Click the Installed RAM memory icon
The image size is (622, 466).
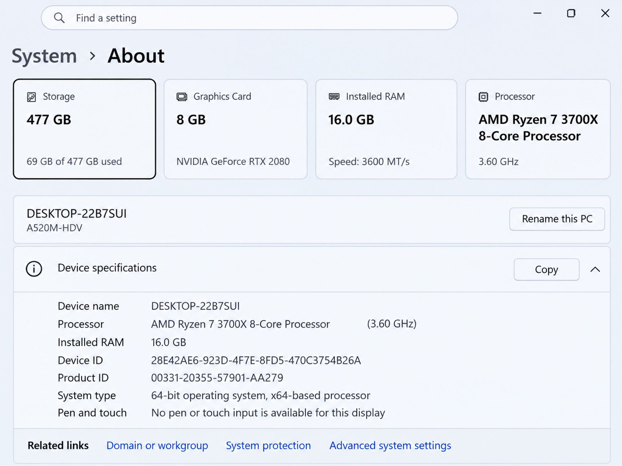[x=334, y=96]
